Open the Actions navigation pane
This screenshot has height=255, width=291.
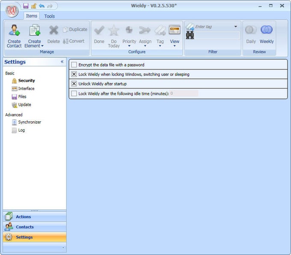pyautogui.click(x=35, y=217)
